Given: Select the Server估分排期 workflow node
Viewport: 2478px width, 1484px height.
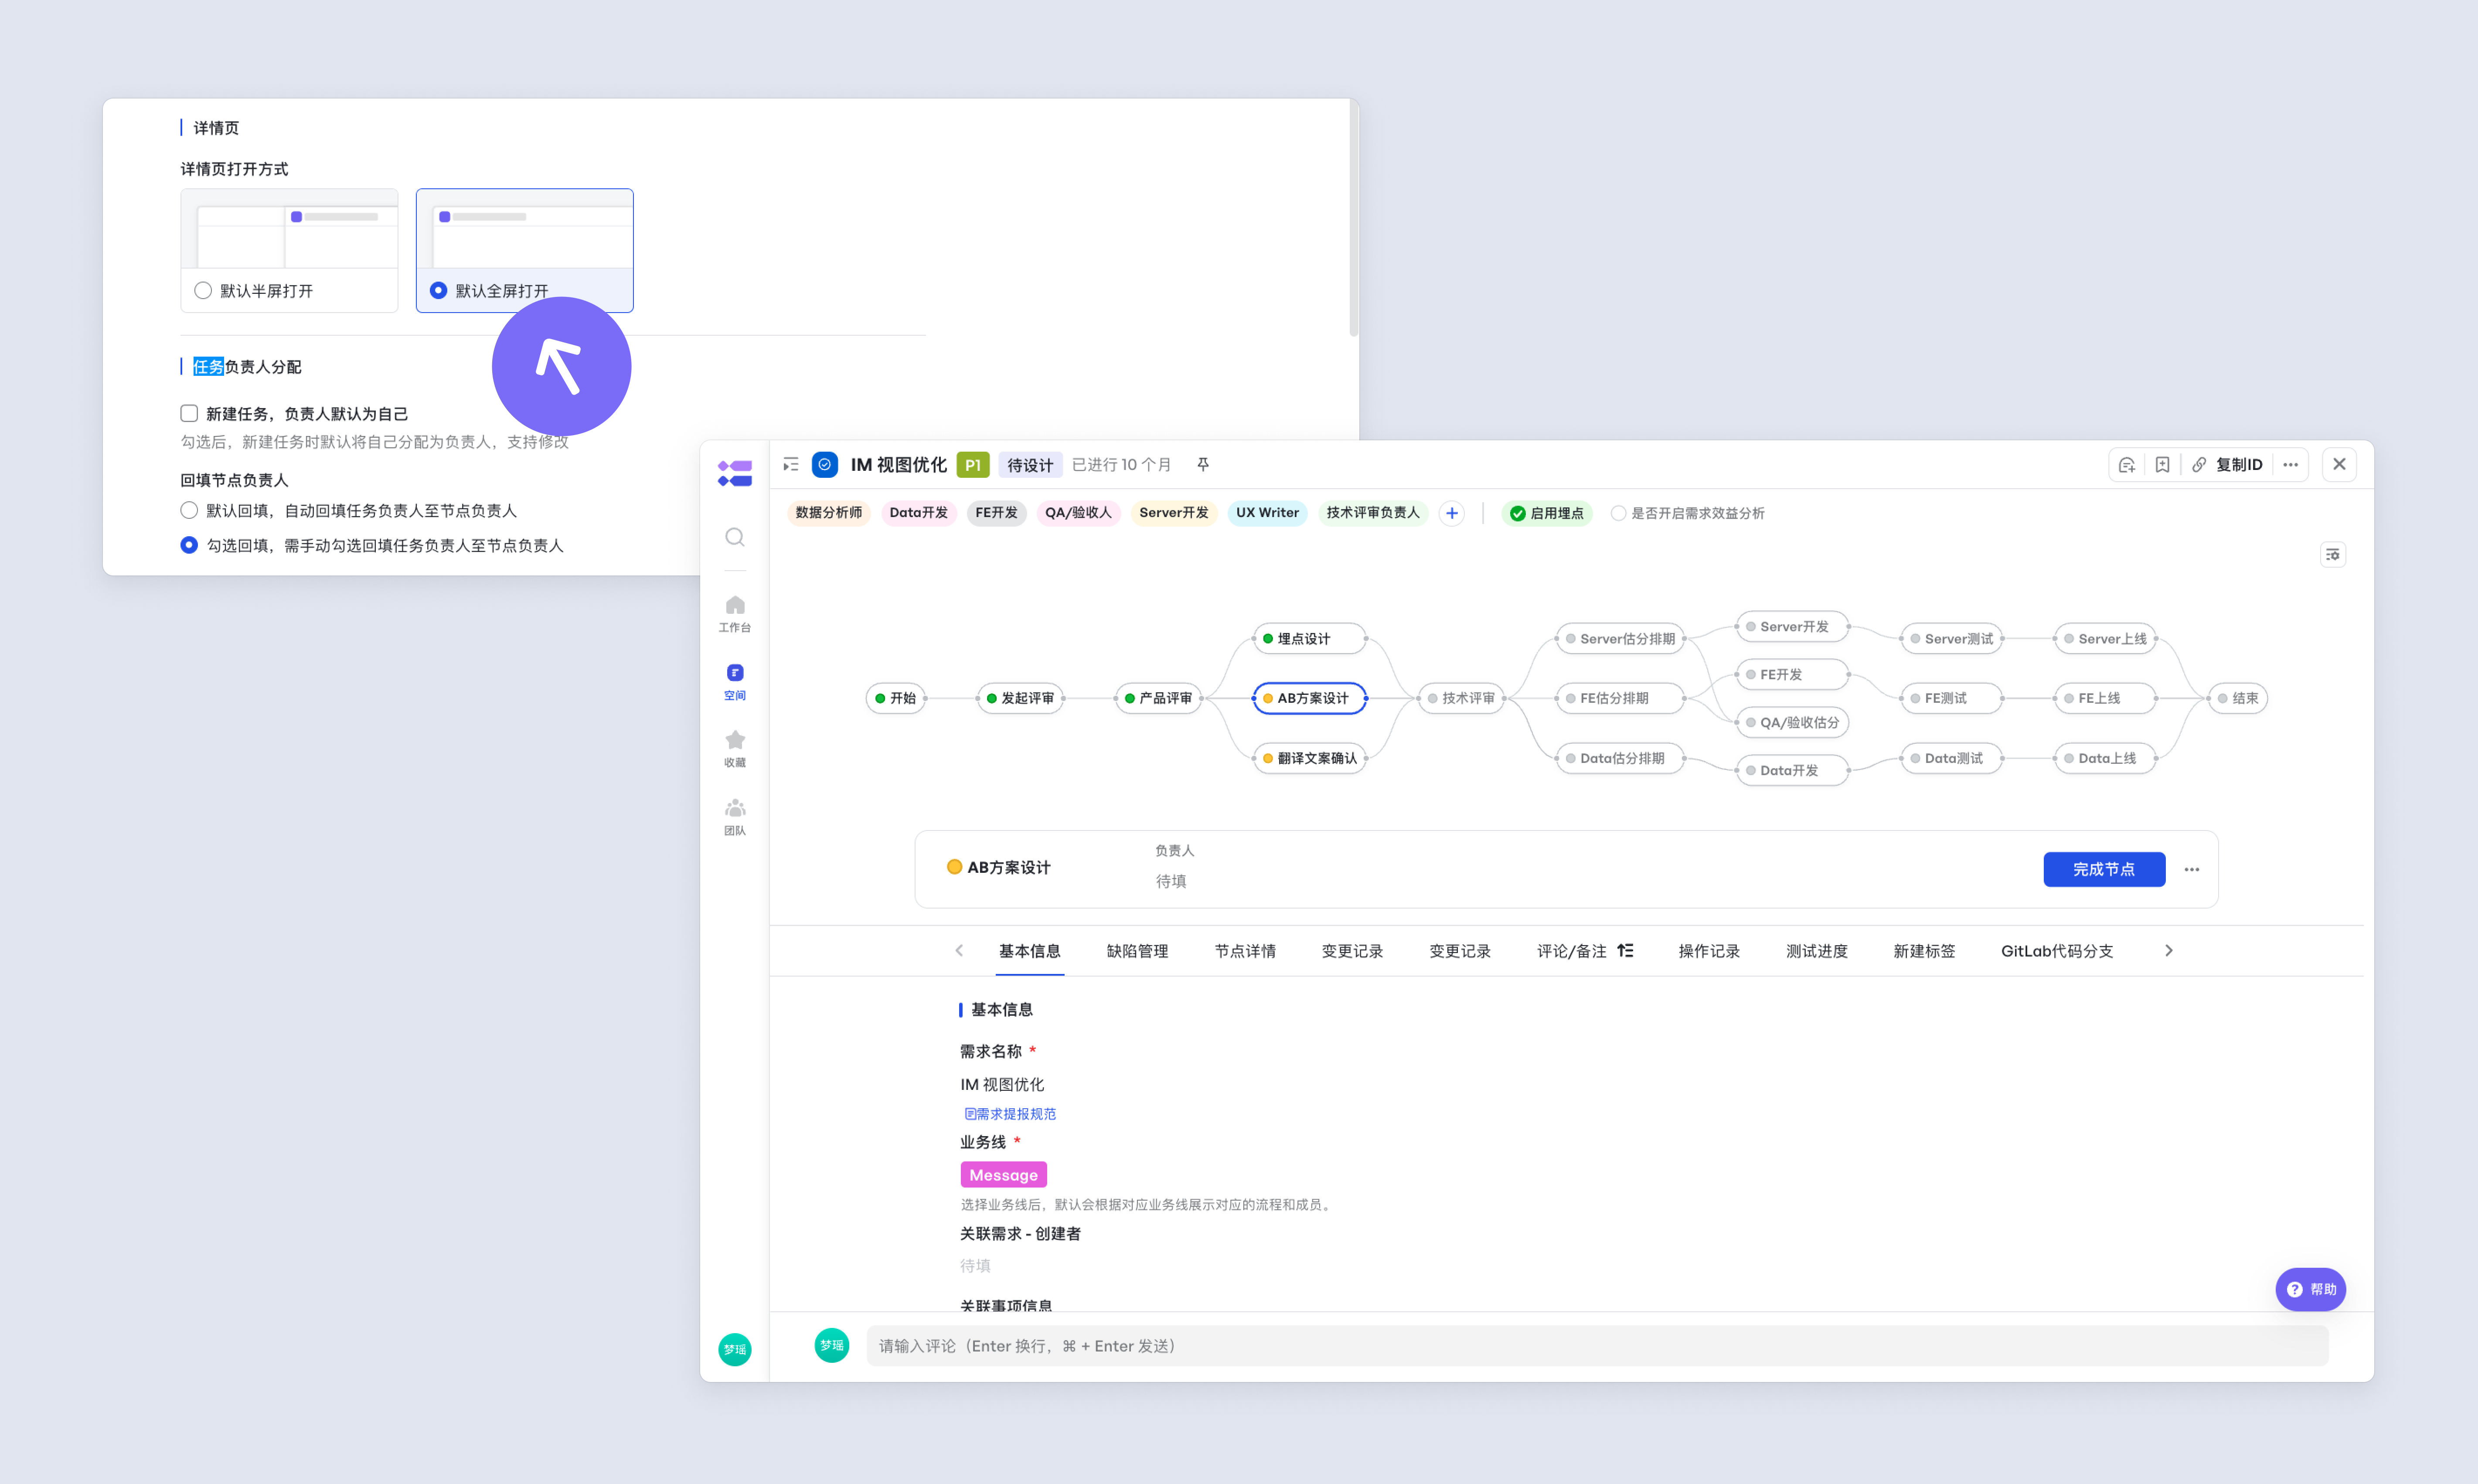Looking at the screenshot, I should [x=1620, y=639].
